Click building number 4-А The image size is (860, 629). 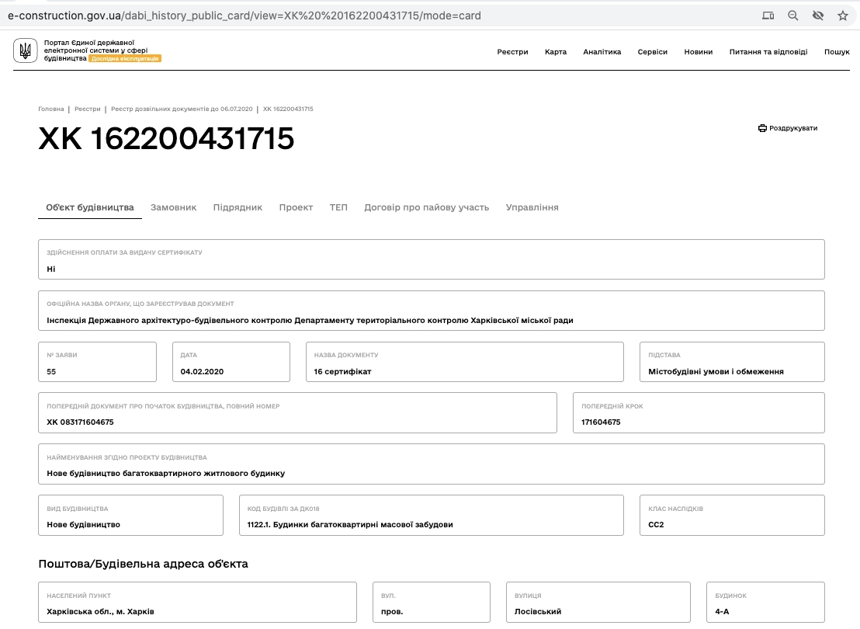tap(722, 611)
